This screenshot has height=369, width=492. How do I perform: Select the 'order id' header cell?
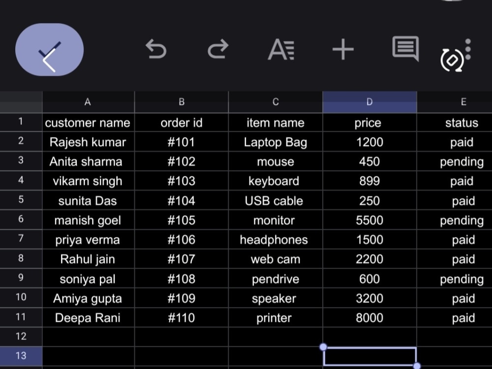[x=182, y=123]
